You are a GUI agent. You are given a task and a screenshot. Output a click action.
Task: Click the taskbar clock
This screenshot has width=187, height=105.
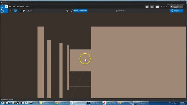pos(182,103)
